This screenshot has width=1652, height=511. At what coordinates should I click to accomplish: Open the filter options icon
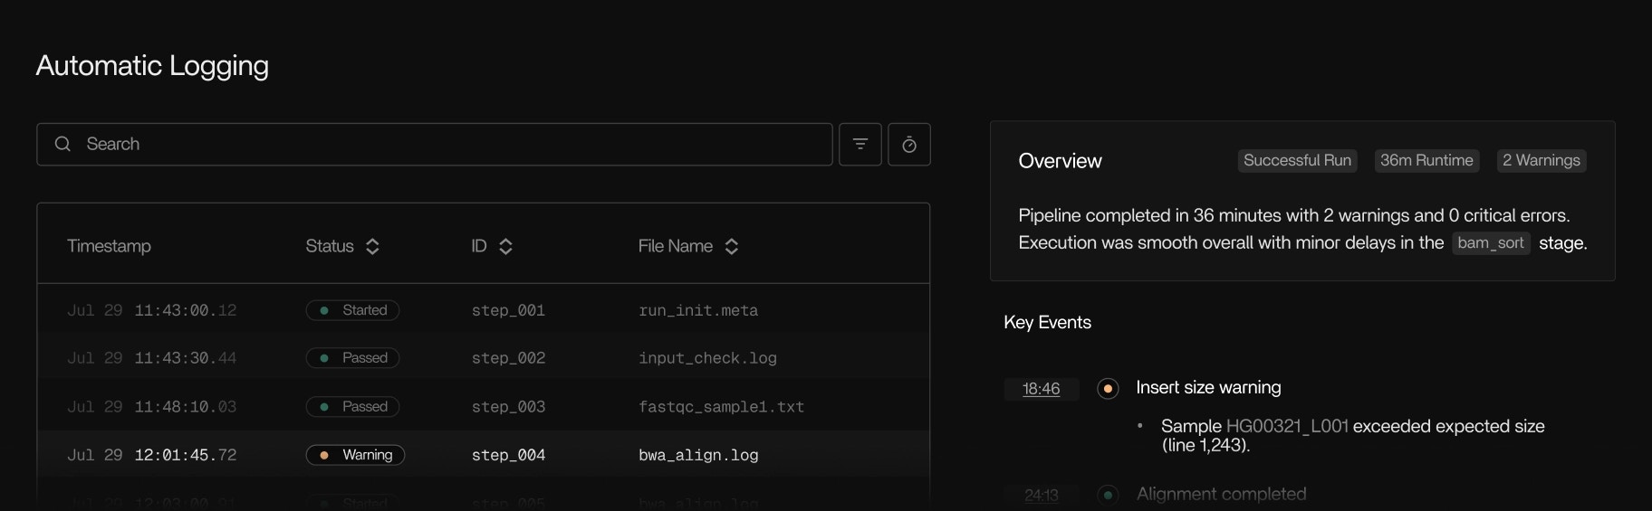[x=860, y=145]
